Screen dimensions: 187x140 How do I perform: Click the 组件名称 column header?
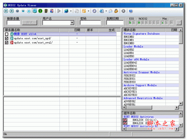(x=151, y=113)
